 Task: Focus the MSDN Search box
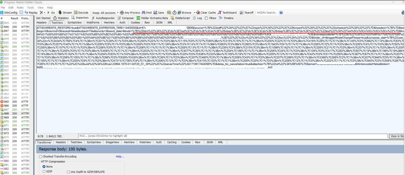coord(267,13)
